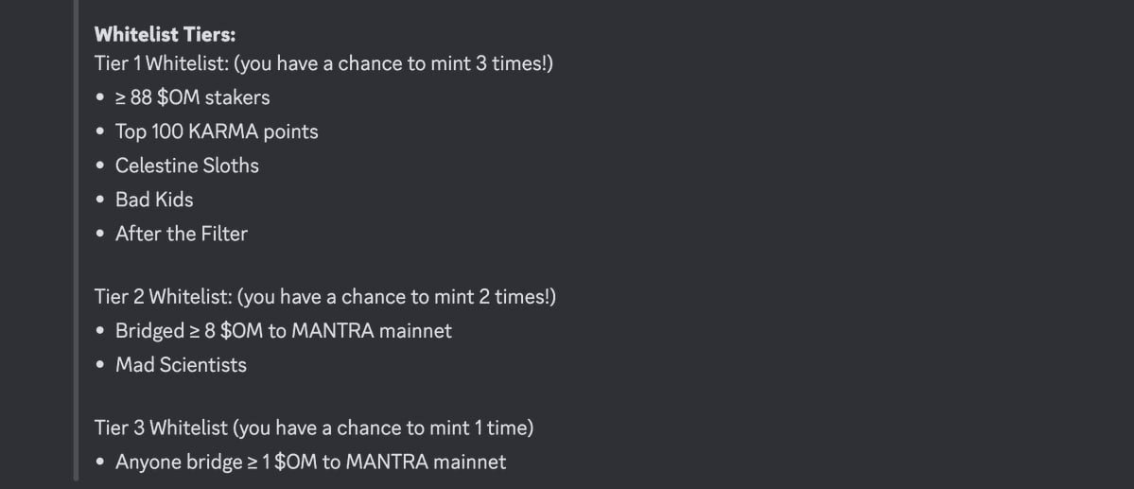Click "Bridged ≥ 8 $OM to MANTRA mainnet"
Screen dimensions: 1134x489
(x=283, y=331)
